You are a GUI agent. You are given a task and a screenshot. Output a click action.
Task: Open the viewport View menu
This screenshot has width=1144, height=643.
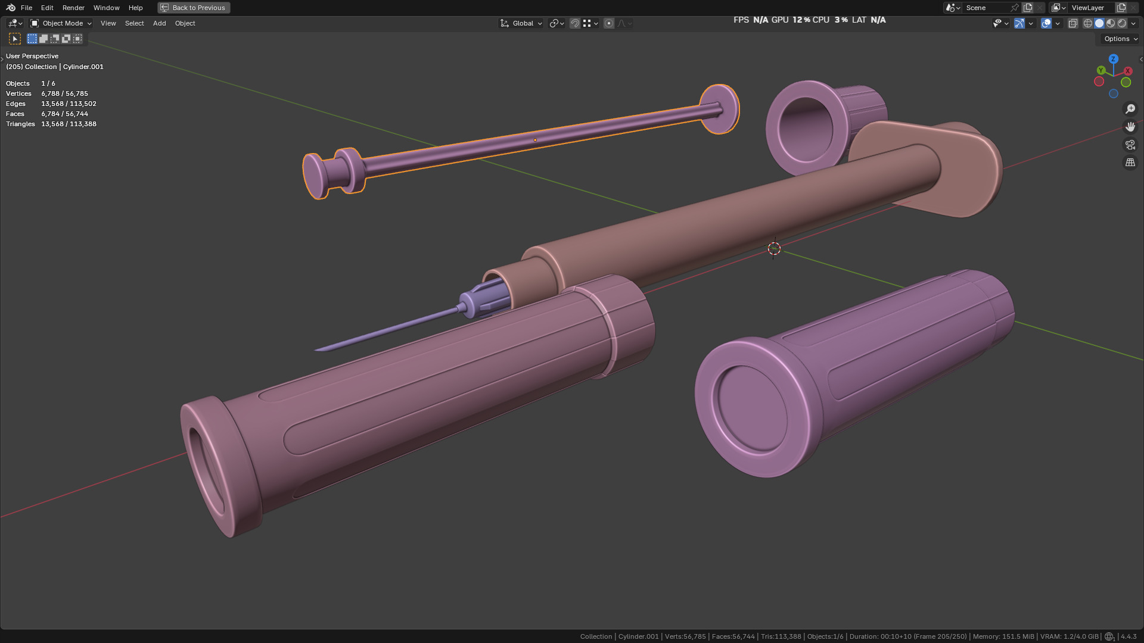[108, 23]
